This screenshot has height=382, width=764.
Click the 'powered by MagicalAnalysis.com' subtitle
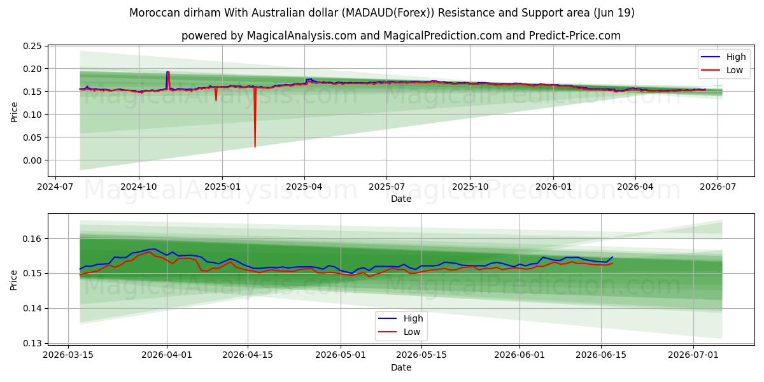(401, 36)
